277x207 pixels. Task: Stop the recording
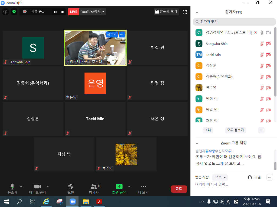point(62,12)
